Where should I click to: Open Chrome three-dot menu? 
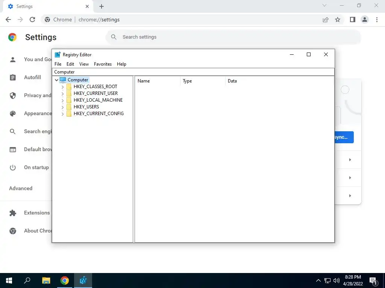click(377, 19)
